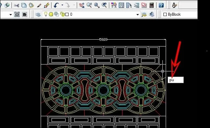Open the Sheet Set Manager icon
The image size is (210, 128).
tap(136, 5)
